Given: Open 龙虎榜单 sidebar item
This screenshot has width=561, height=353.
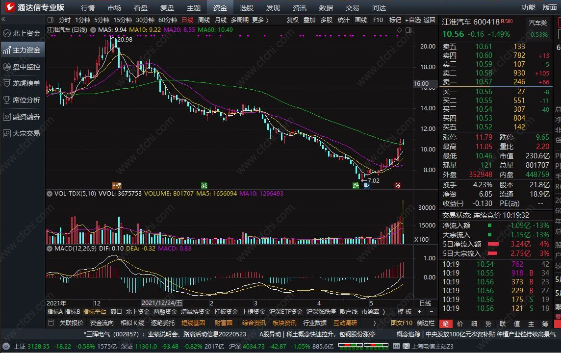Looking at the screenshot, I should (x=22, y=83).
